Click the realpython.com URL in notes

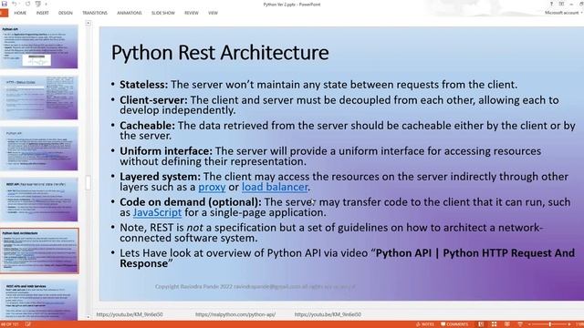[235, 314]
